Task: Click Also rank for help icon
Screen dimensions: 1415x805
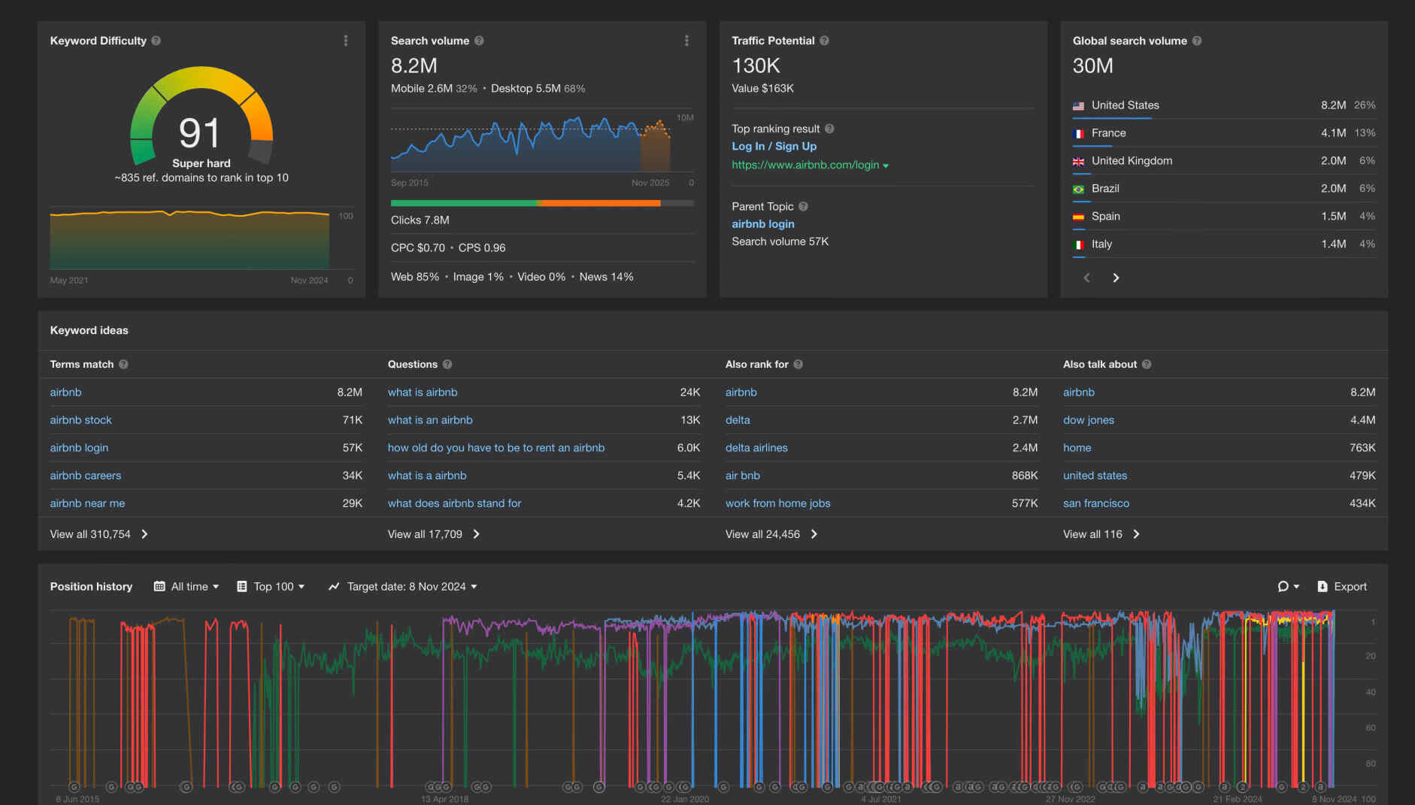Action: point(798,364)
